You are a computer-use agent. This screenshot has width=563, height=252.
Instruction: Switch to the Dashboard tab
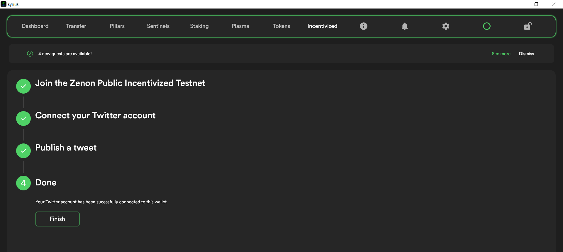[35, 26]
